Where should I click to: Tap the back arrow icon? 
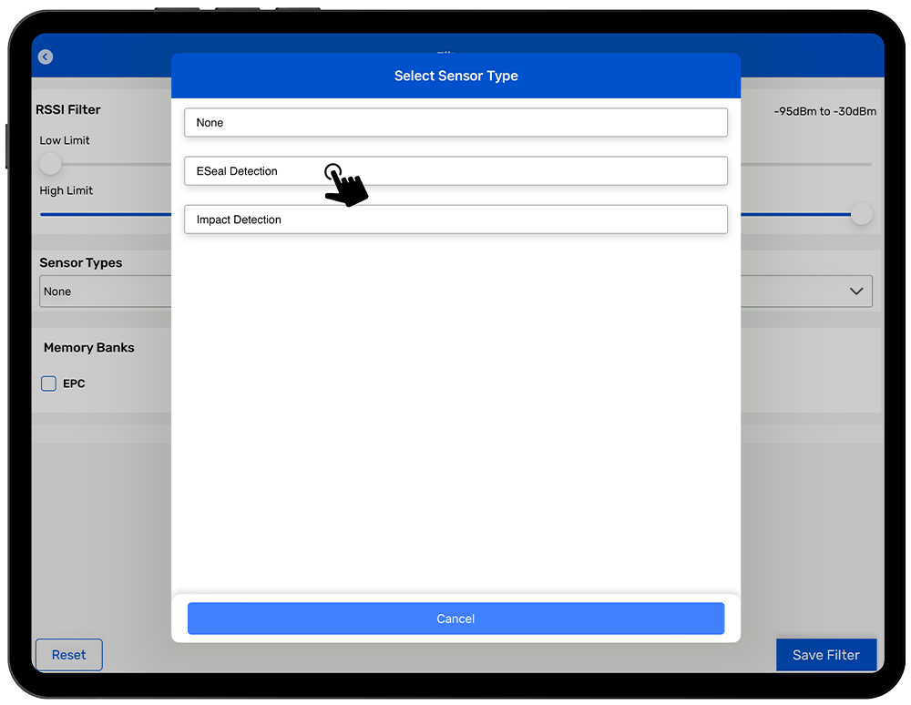pyautogui.click(x=46, y=56)
